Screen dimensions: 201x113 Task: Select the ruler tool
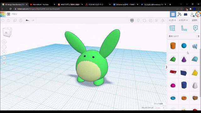coord(184,28)
